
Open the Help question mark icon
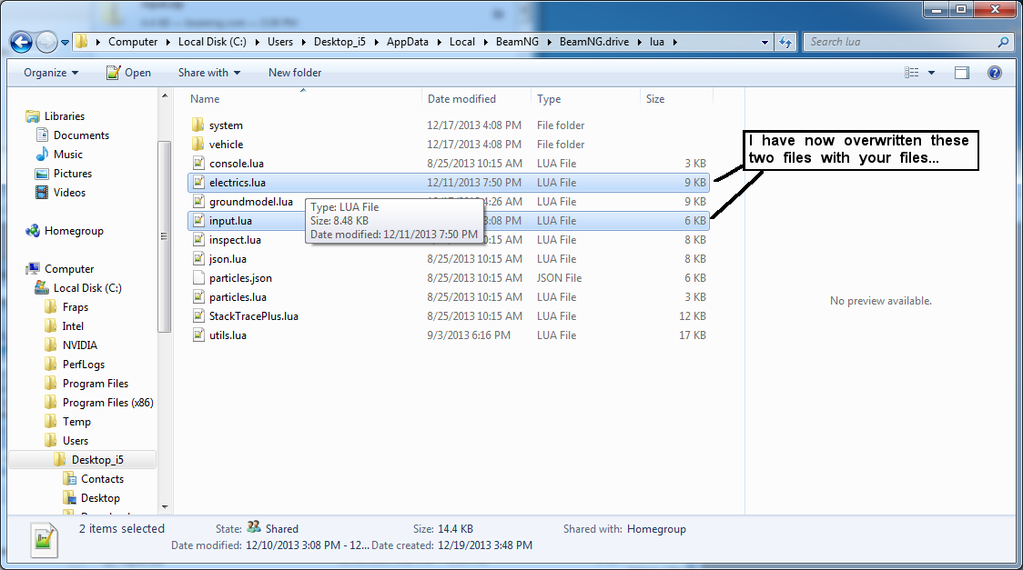pos(994,73)
